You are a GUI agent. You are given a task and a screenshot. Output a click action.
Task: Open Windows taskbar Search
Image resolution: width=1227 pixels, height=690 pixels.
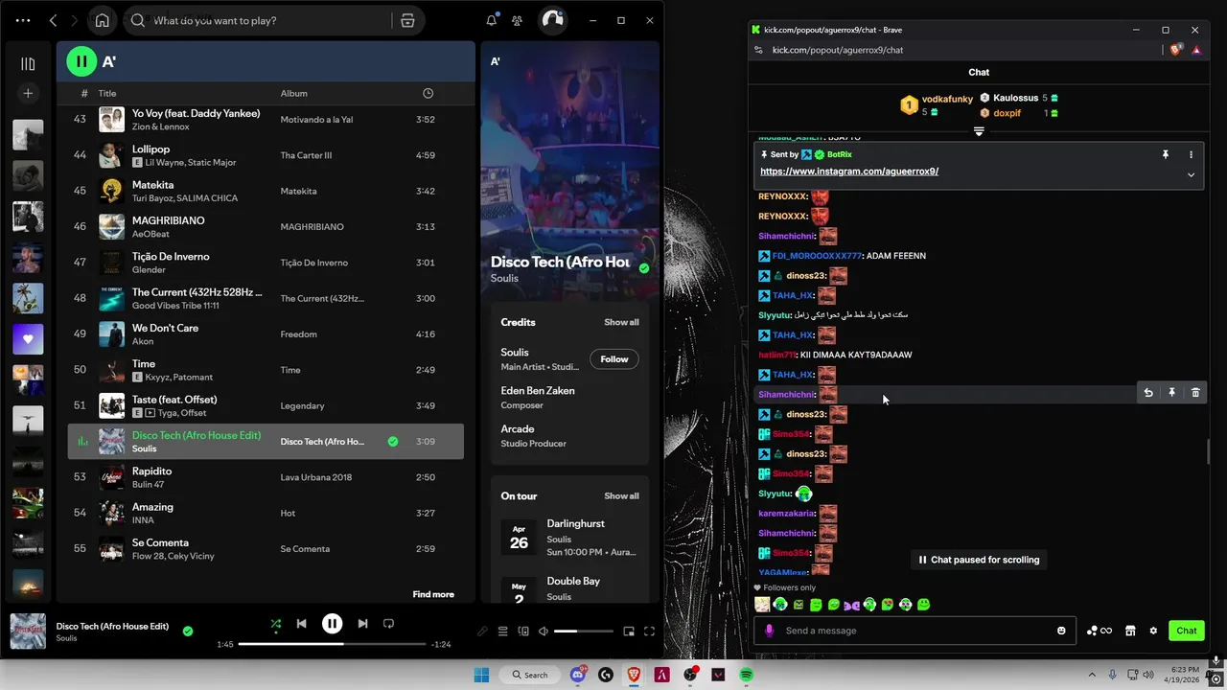pos(530,675)
